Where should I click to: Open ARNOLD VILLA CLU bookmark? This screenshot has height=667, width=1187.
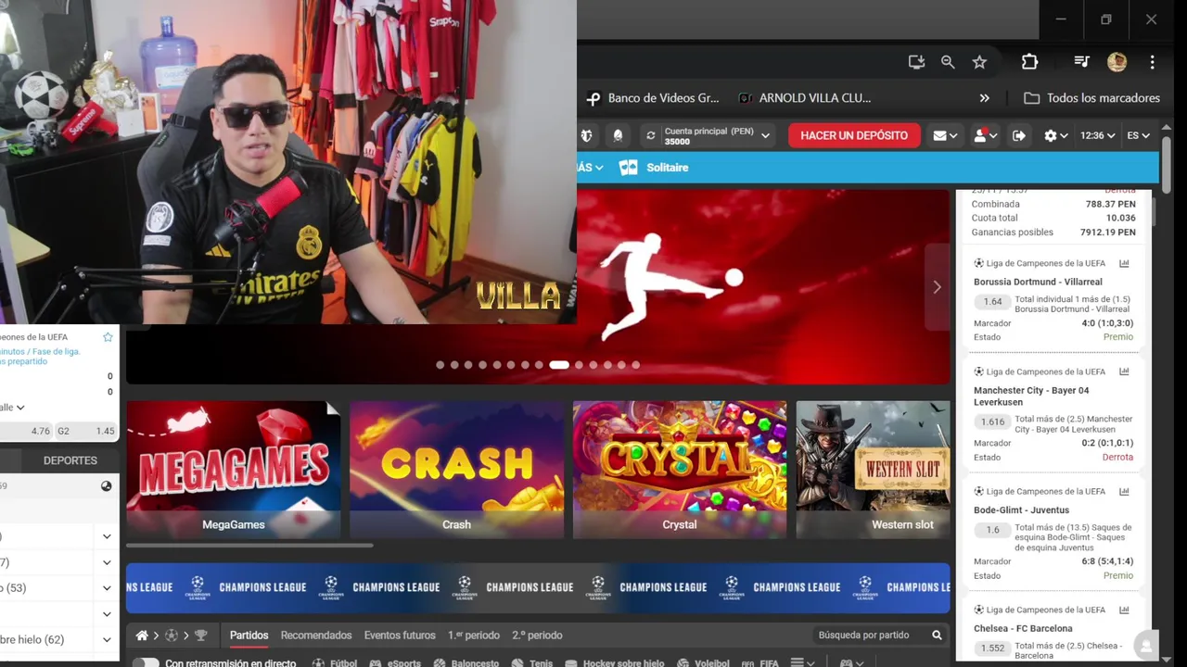(804, 98)
